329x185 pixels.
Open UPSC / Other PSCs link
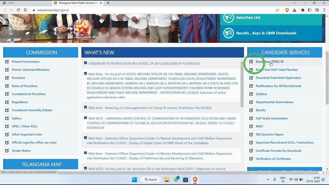tap(24, 126)
